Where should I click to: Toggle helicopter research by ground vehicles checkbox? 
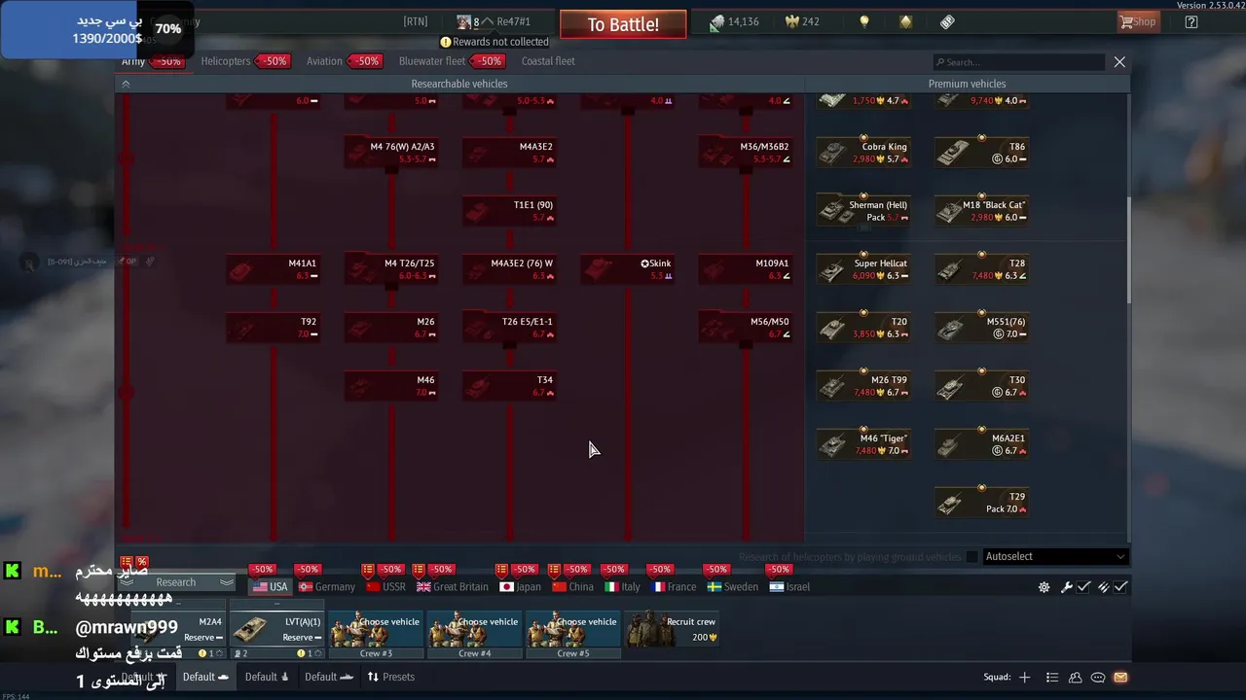(971, 557)
